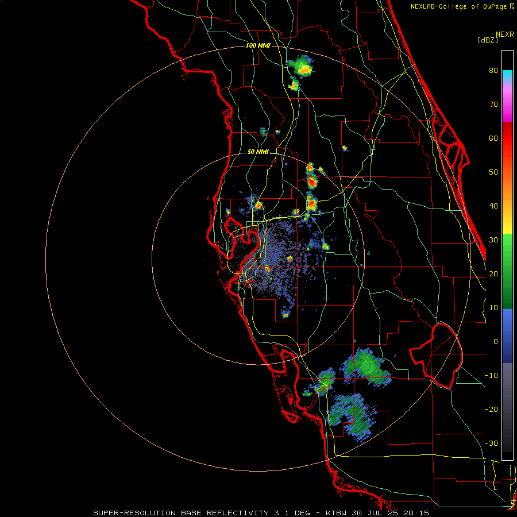This screenshot has height=517, width=517.
Task: Click the 60 value on the dBZ scale
Action: click(x=493, y=138)
